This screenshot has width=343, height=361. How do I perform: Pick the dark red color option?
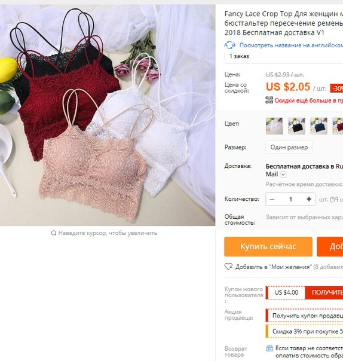tap(338, 126)
